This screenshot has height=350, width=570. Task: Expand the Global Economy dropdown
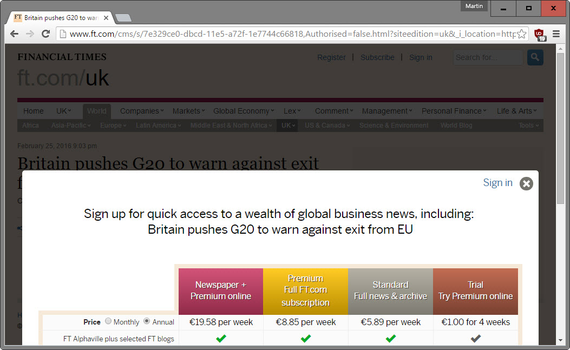[244, 111]
